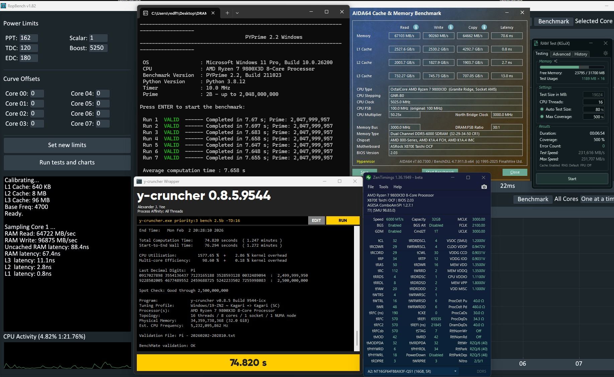Click the Benchmark button next to All Cores
The height and width of the screenshot is (377, 614).
point(533,199)
